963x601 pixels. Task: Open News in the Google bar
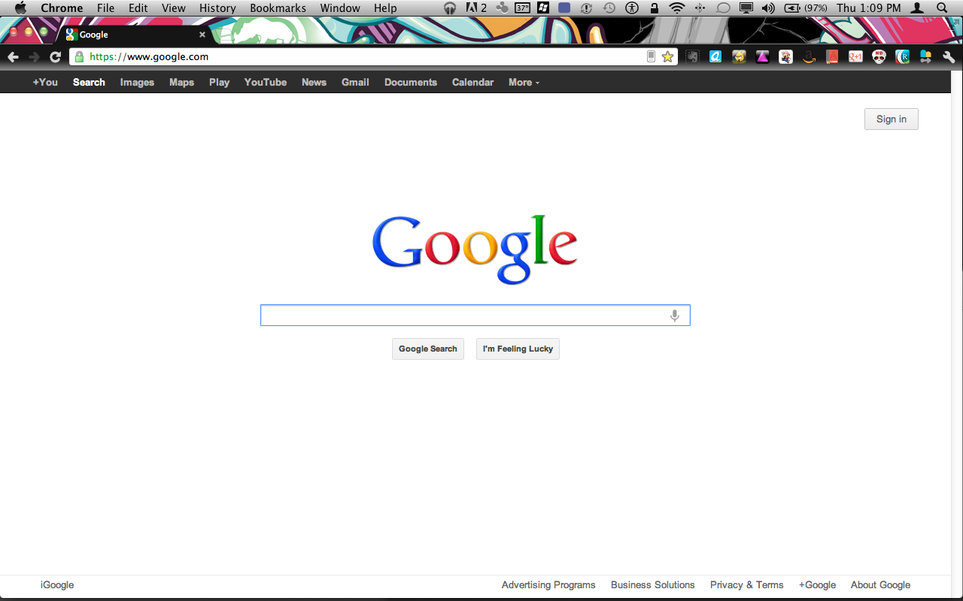(314, 83)
